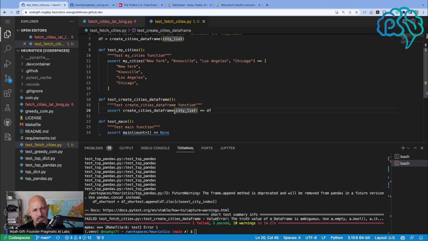Add a new terminal with plus icon

403,148
